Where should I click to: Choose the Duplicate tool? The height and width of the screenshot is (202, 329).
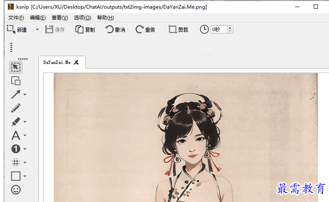coord(16,81)
